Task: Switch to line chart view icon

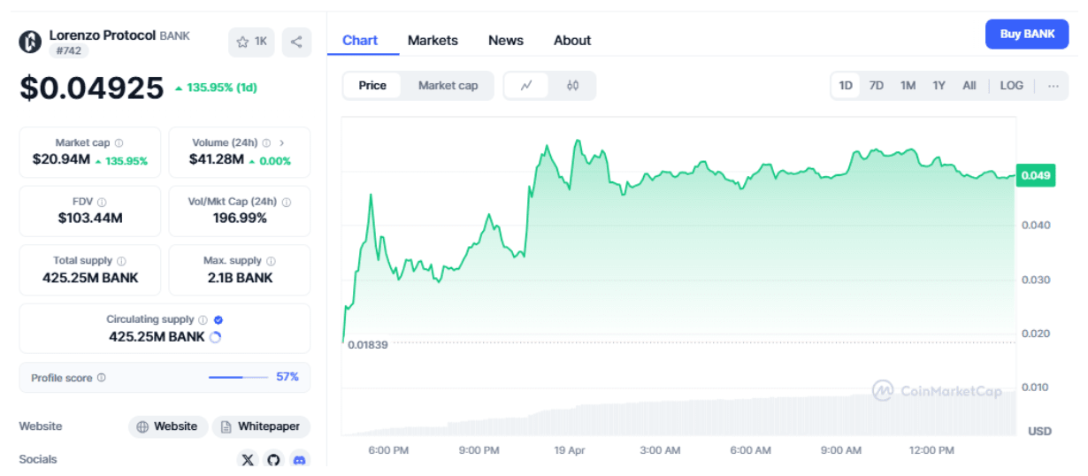Action: [526, 86]
